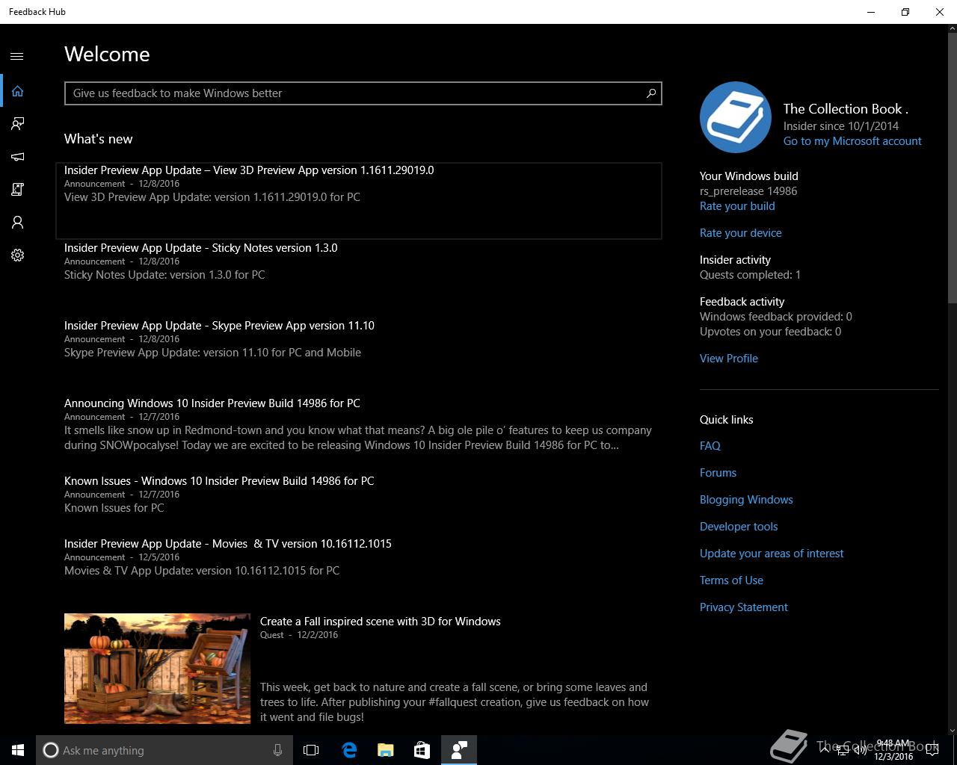Click Rate your device link
Screen dimensions: 957x765
(x=741, y=233)
